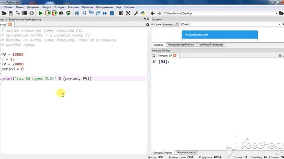Open the Документ menu
Screen dimensions: 284x159
pyautogui.click(x=33, y=7)
